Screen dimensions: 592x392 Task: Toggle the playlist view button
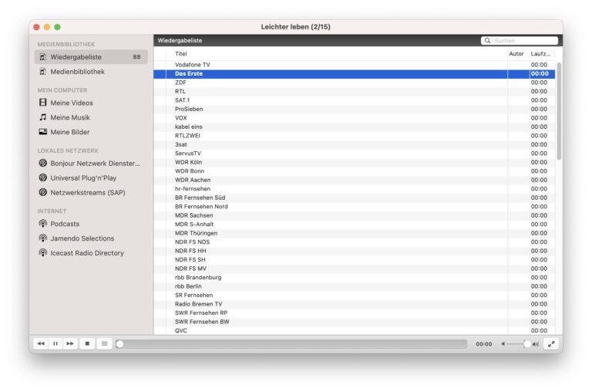pos(105,343)
